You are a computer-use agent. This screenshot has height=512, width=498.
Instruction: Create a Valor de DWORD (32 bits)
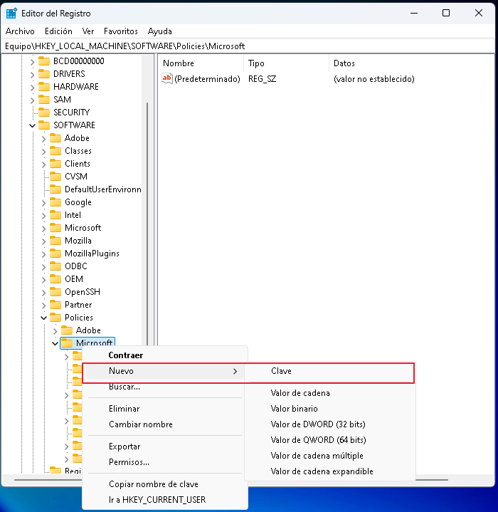329,424
